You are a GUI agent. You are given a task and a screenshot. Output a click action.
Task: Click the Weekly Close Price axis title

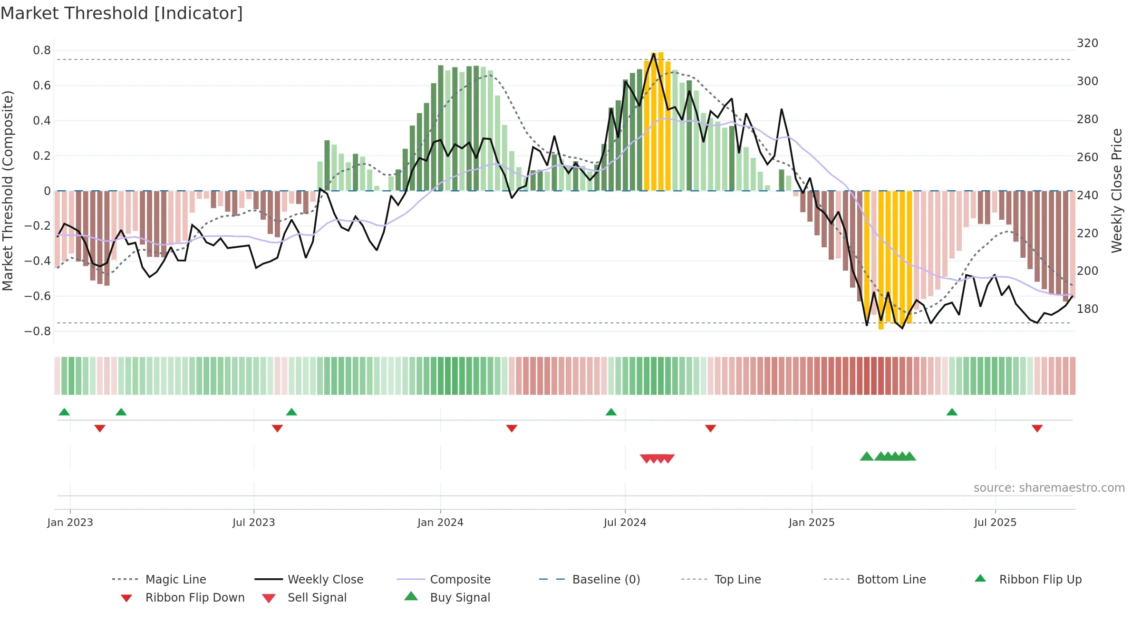(1117, 191)
